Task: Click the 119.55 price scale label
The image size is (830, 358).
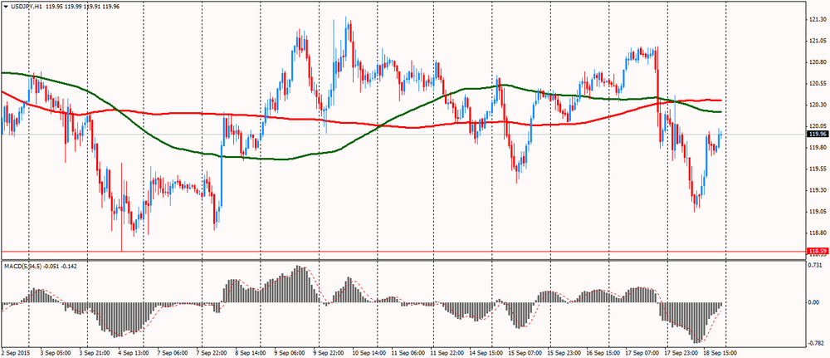Action: pyautogui.click(x=818, y=169)
